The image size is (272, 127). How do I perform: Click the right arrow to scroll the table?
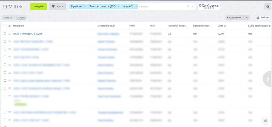[x=268, y=79]
